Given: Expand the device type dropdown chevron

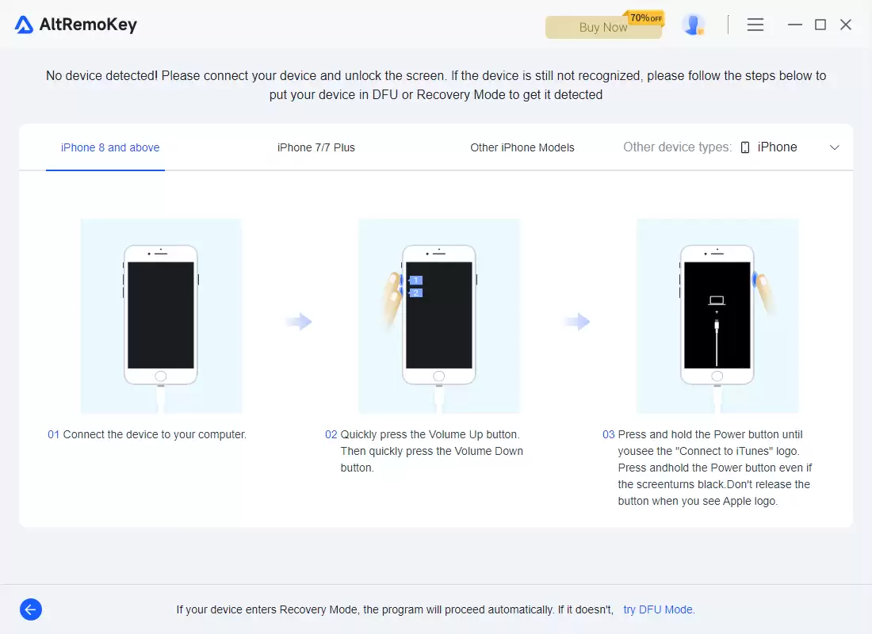Looking at the screenshot, I should pyautogui.click(x=834, y=147).
